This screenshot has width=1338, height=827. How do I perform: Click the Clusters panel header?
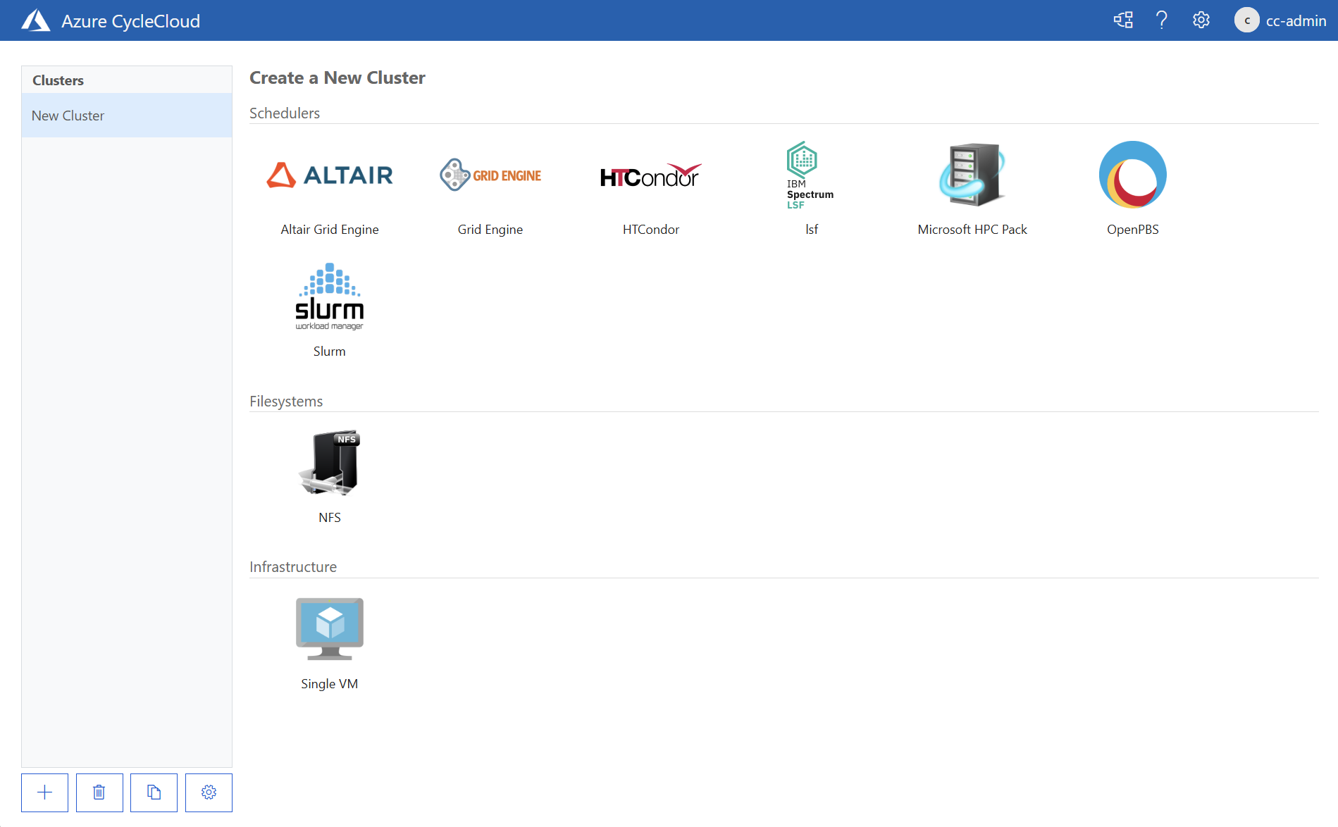(127, 80)
